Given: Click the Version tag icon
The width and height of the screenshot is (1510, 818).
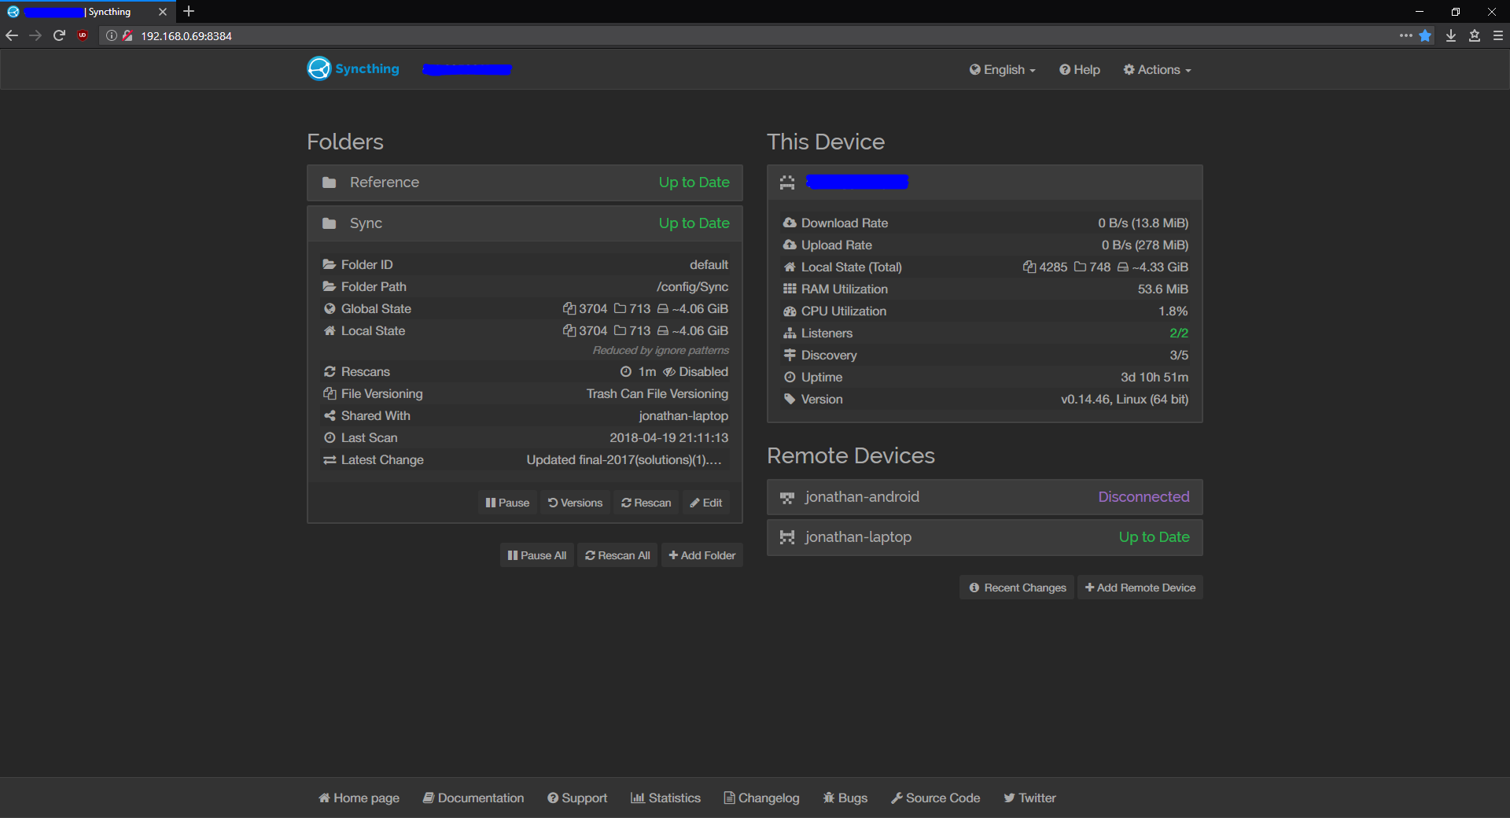Looking at the screenshot, I should [790, 400].
